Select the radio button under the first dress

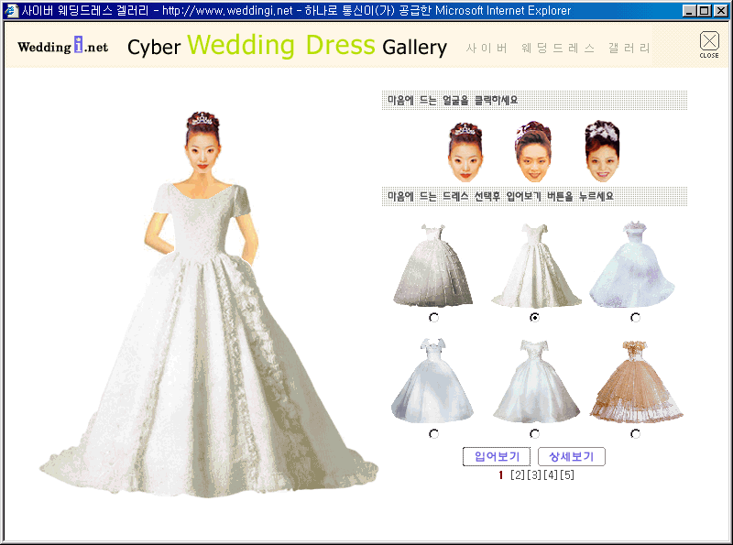433,317
